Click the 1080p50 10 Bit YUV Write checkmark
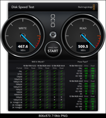This screenshot has height=118, width=106. coord(26,97)
